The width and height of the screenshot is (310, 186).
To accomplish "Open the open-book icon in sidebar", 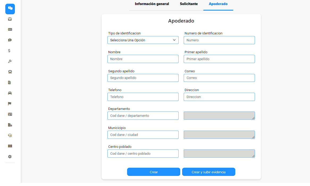I will pyautogui.click(x=10, y=146).
